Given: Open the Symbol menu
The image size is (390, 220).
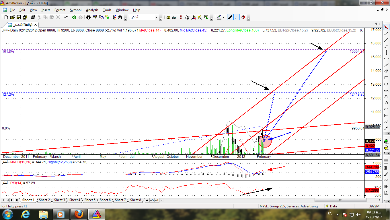Looking at the screenshot, I should (76, 10).
